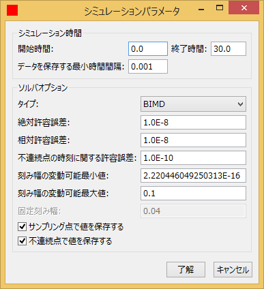
Task: Click the 絶対許容誤差 input field
Action: (193, 123)
